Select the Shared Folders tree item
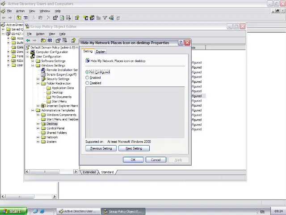Viewport: 286px width, 215px height. [57, 133]
